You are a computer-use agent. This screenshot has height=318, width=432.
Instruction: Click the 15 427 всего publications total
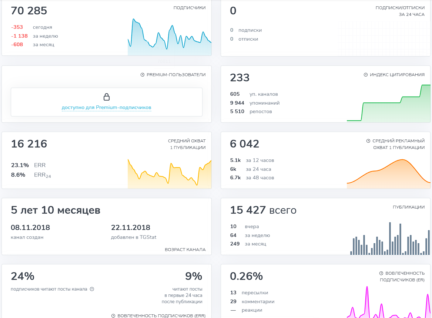[263, 210]
